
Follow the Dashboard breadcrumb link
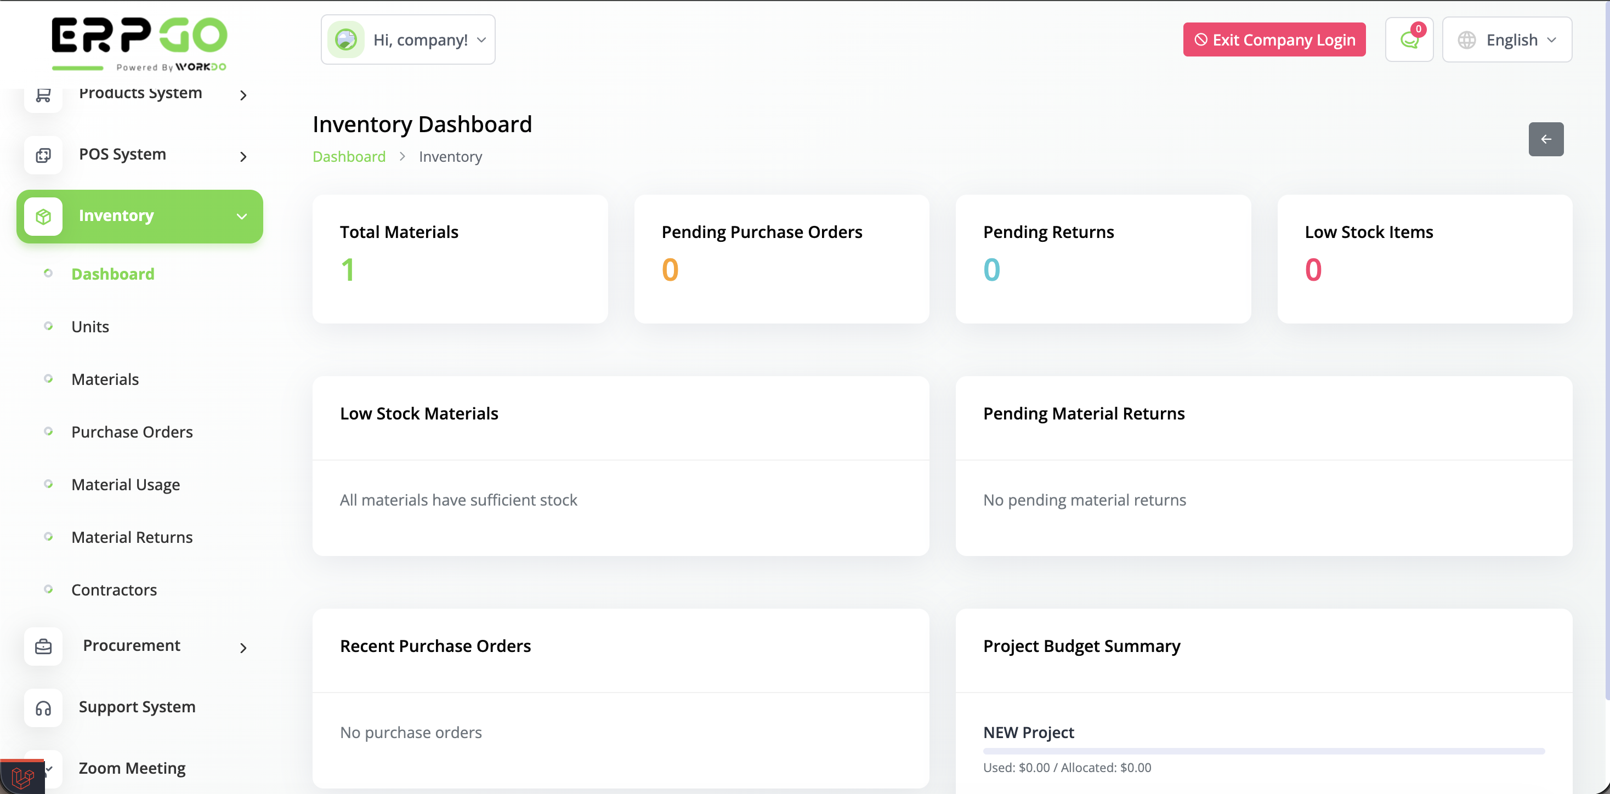349,156
